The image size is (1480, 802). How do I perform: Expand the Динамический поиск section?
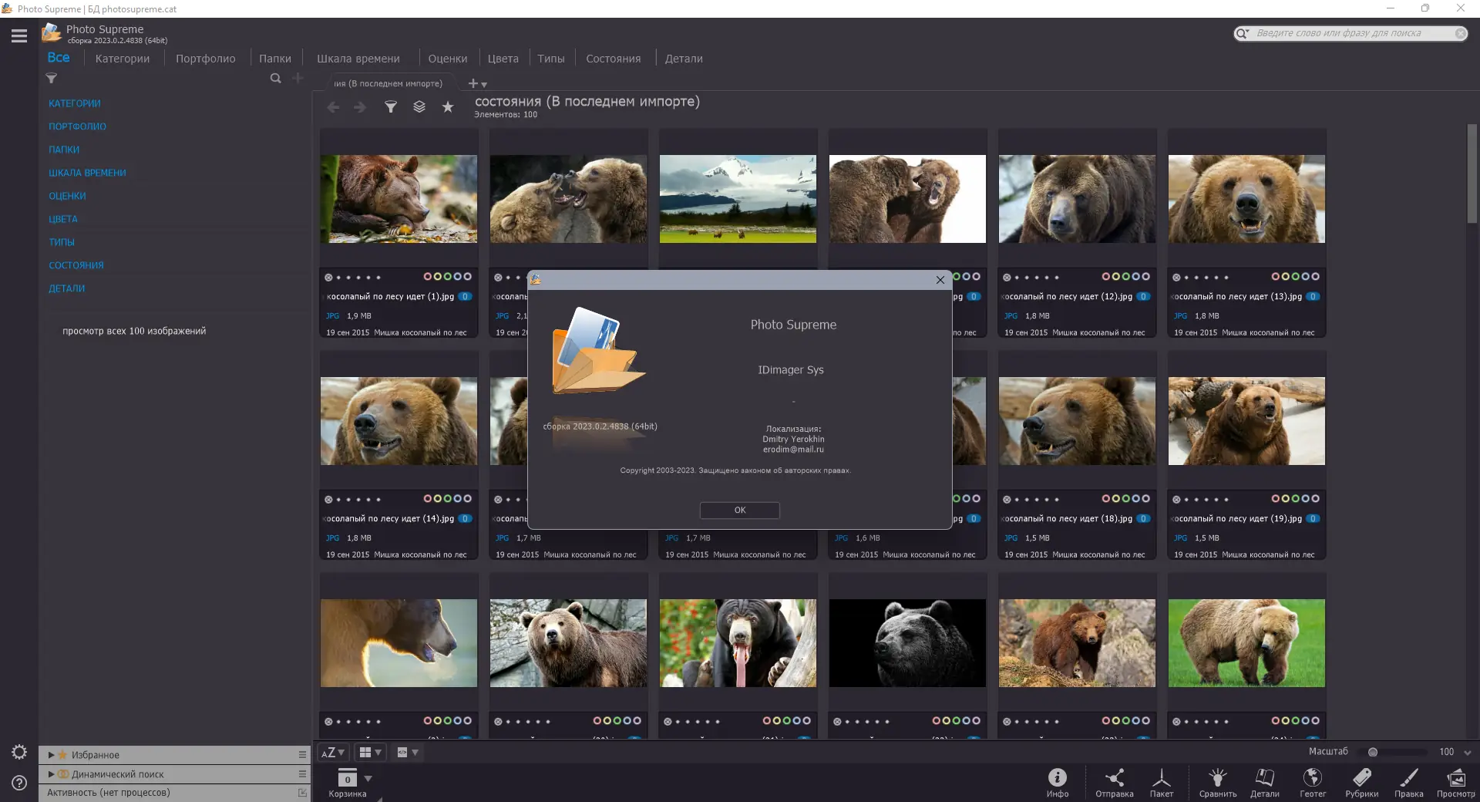(x=52, y=774)
